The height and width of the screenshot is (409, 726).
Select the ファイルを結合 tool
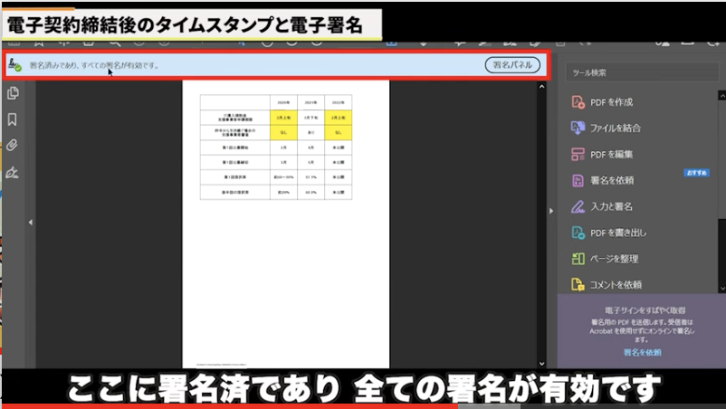pyautogui.click(x=615, y=128)
